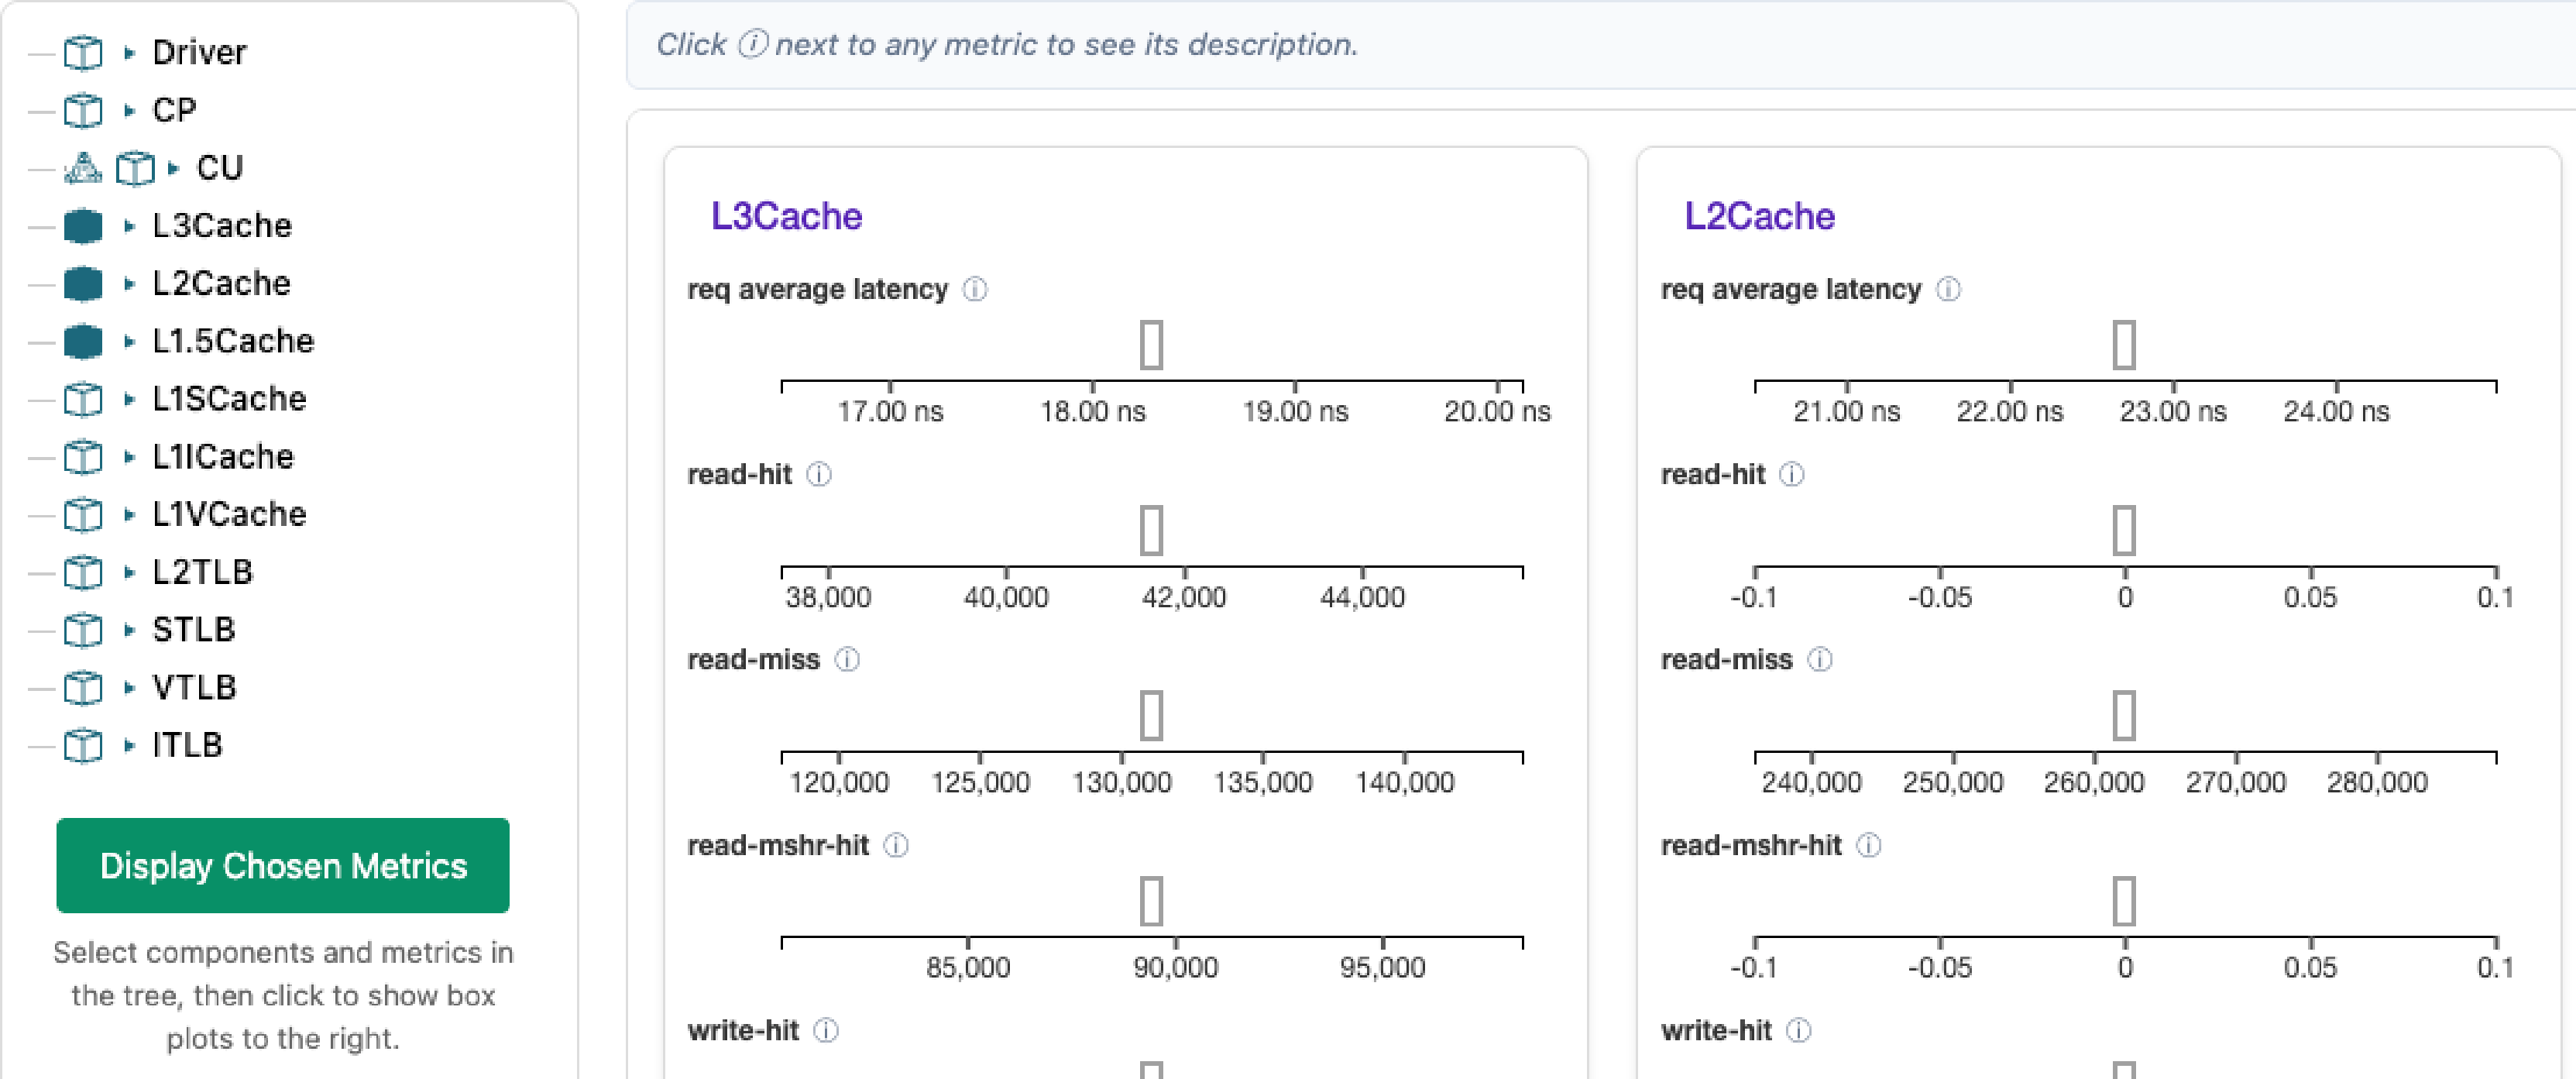Click the info icon beside L3Cache read-hit
Screen dimensions: 2576x1079
pos(819,474)
